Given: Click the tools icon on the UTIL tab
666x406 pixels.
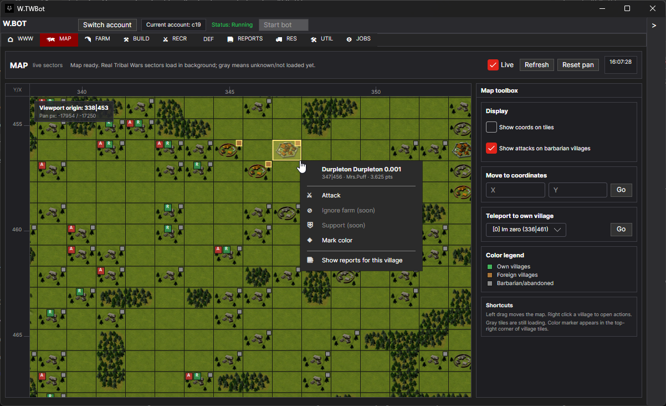Looking at the screenshot, I should [314, 39].
